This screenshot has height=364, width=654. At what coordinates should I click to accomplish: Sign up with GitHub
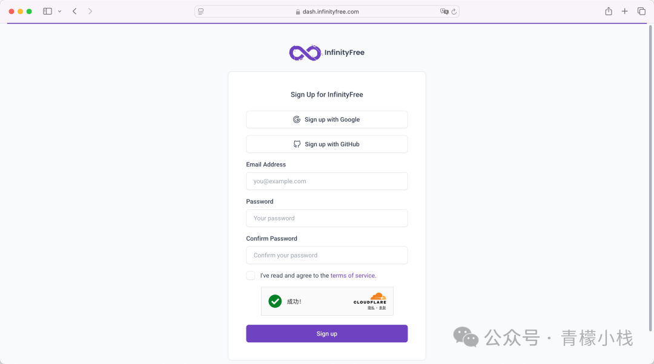[327, 145]
